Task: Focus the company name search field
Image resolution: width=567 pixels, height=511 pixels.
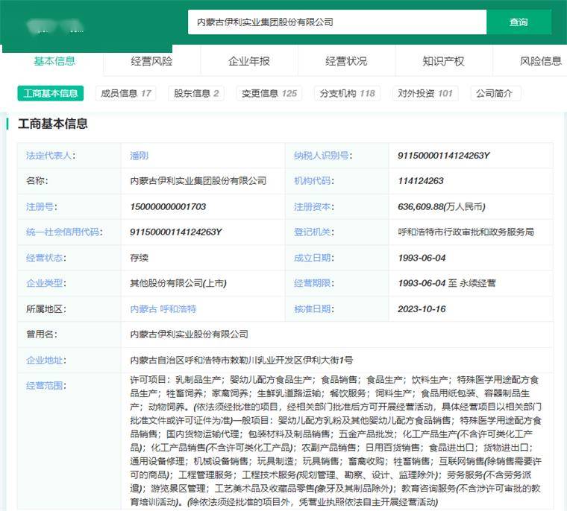Action: coord(337,22)
